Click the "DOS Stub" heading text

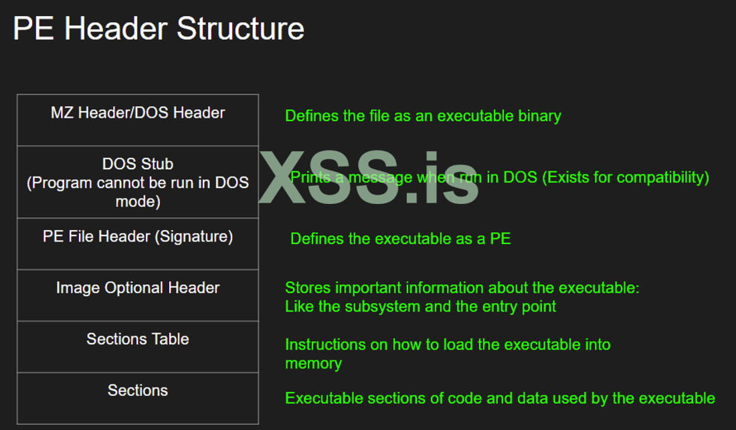coord(138,164)
